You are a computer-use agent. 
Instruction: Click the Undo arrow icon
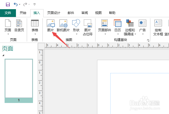coord(16,4)
